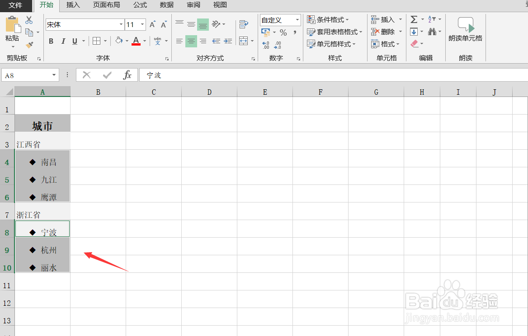This screenshot has width=528, height=336.
Task: Cancel the formula bar entry with X
Action: pos(86,75)
